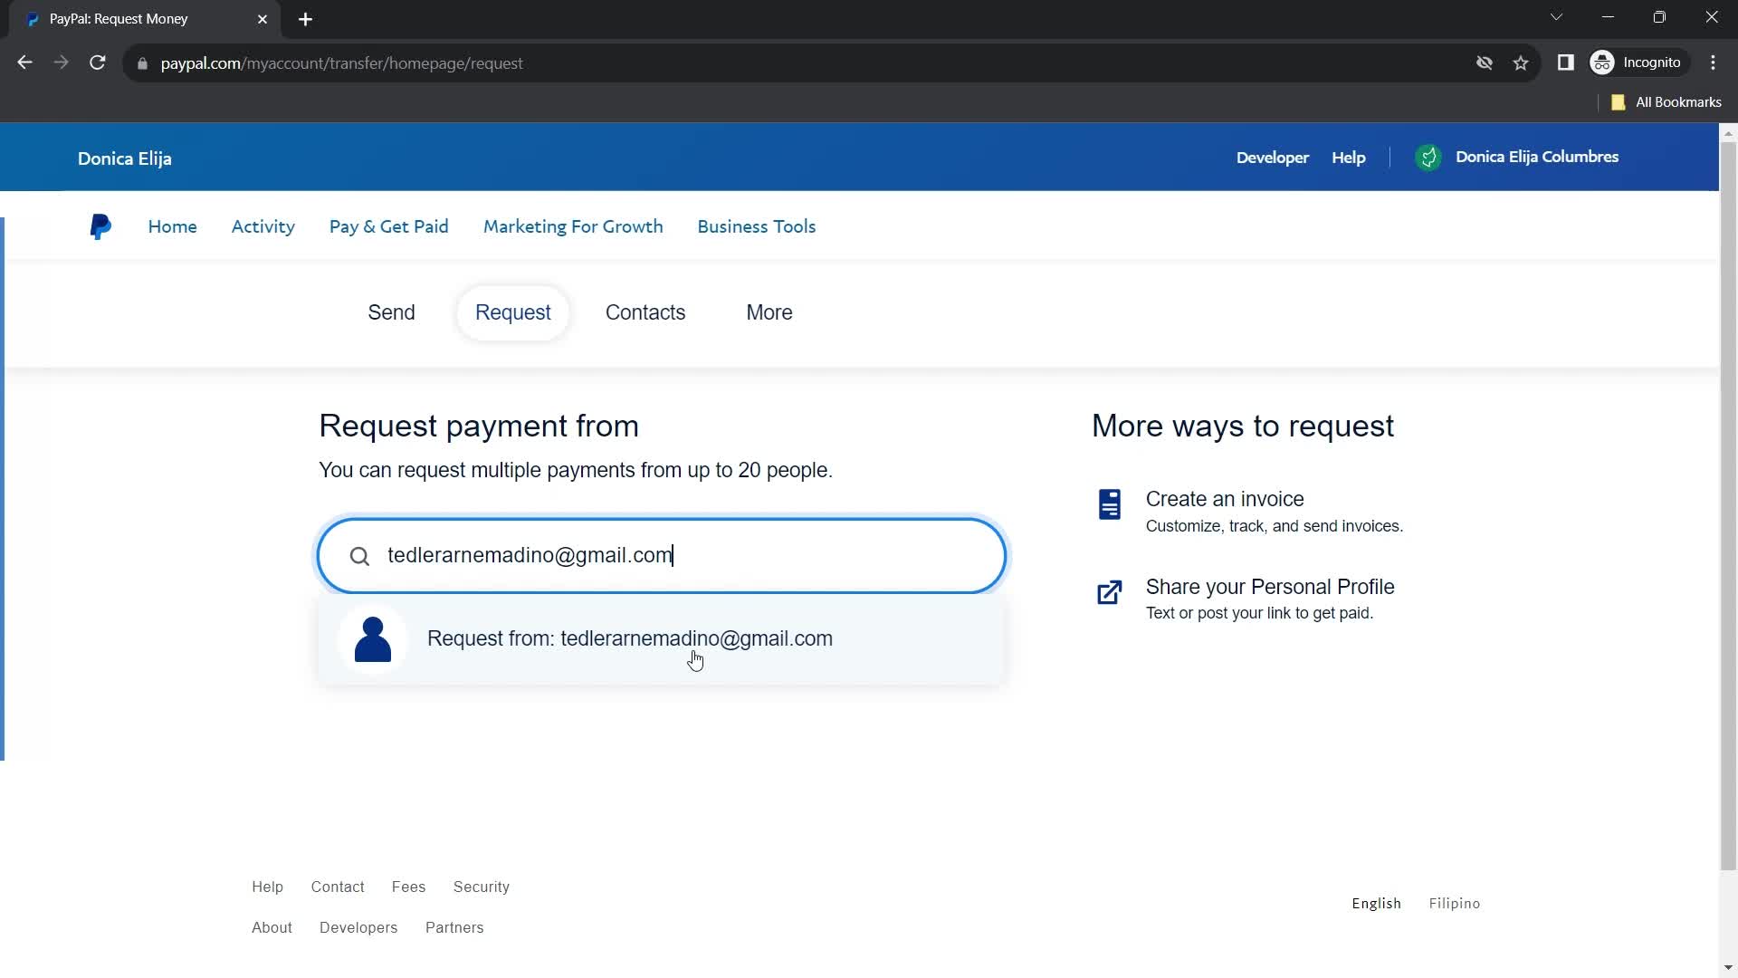Click the Donica Elija business name
The image size is (1738, 978).
tap(124, 158)
